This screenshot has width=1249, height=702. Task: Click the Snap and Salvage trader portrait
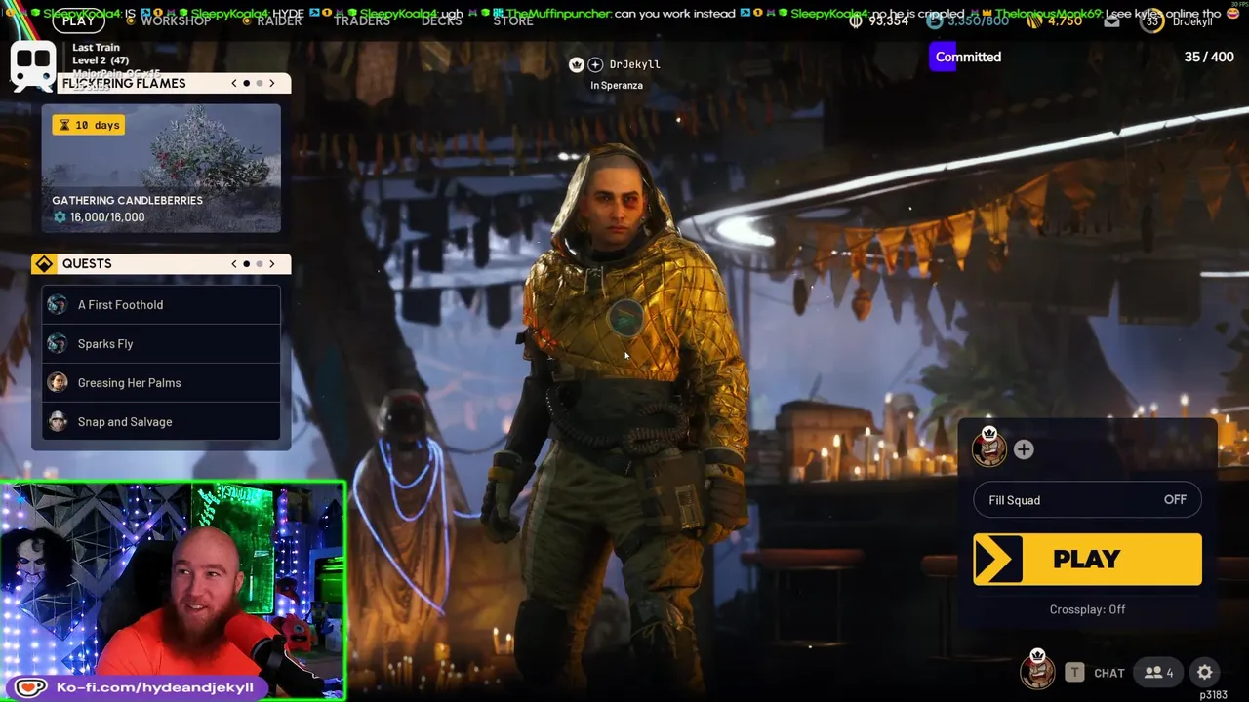tap(58, 422)
